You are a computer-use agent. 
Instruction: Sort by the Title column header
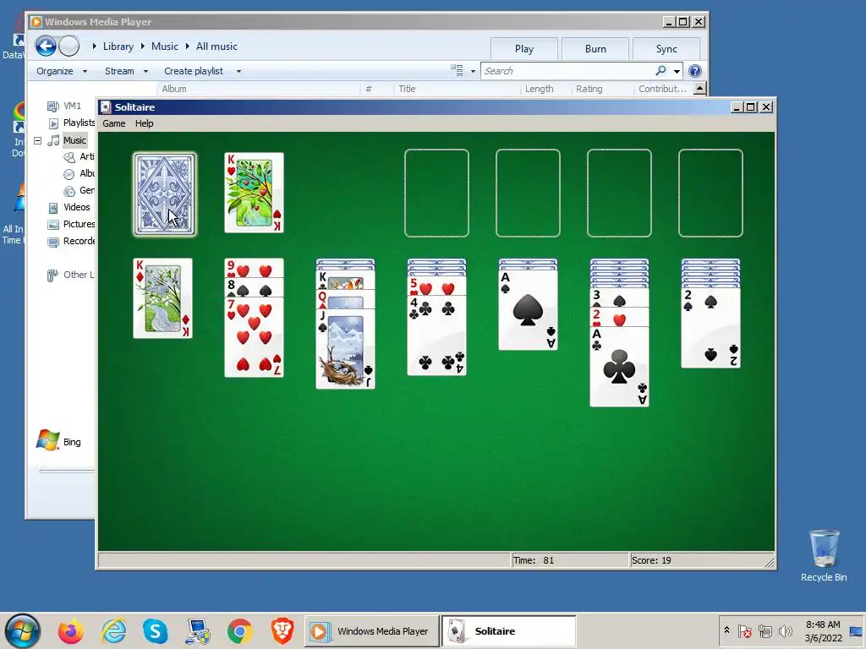pos(407,89)
